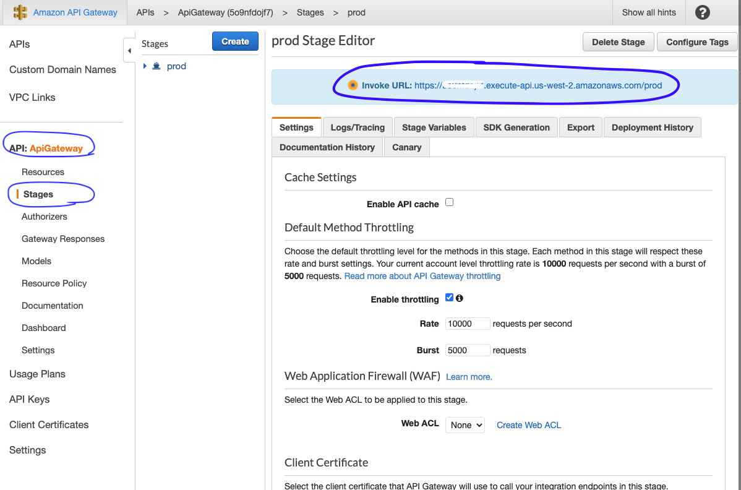Open the bottom Settings sidebar item
Viewport: 741px width, 490px height.
pyautogui.click(x=27, y=450)
